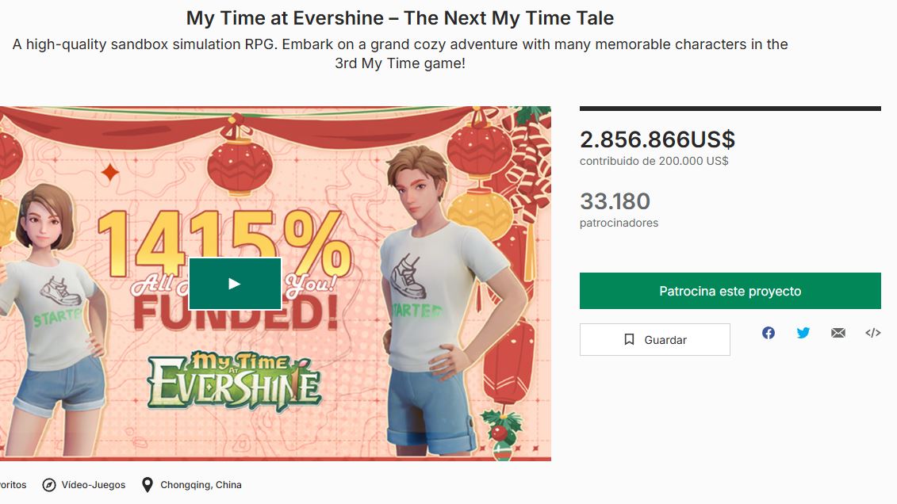Play the campaign video
The height and width of the screenshot is (504, 897).
[x=235, y=284]
